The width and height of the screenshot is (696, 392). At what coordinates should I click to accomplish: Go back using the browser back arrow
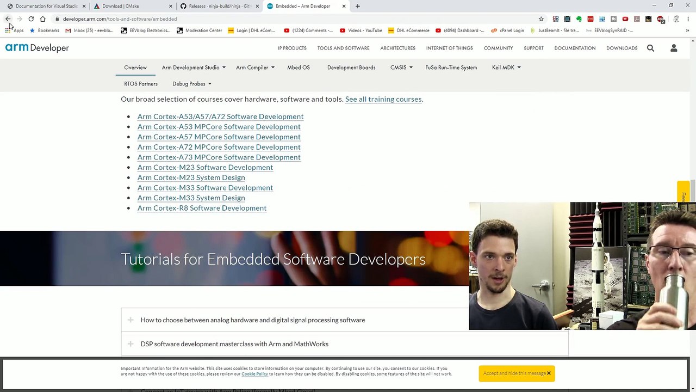point(8,19)
